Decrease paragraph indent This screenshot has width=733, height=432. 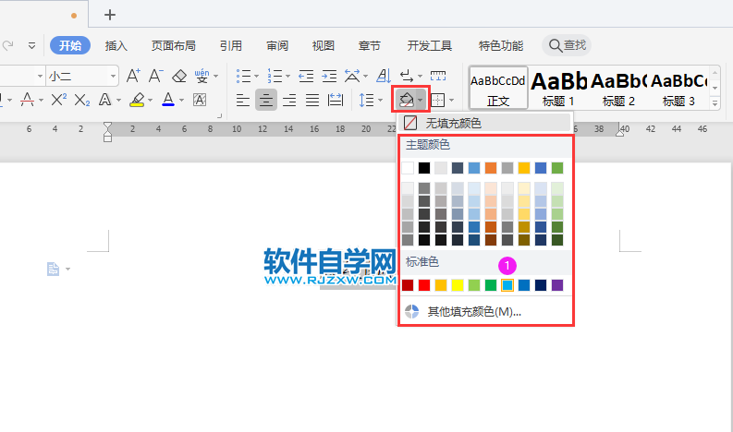click(306, 76)
